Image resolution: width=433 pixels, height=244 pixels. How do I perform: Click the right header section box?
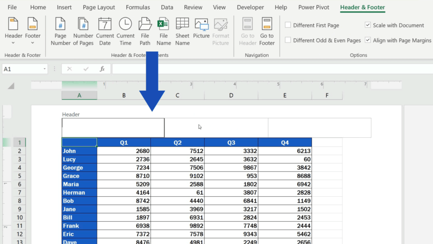[x=320, y=128]
